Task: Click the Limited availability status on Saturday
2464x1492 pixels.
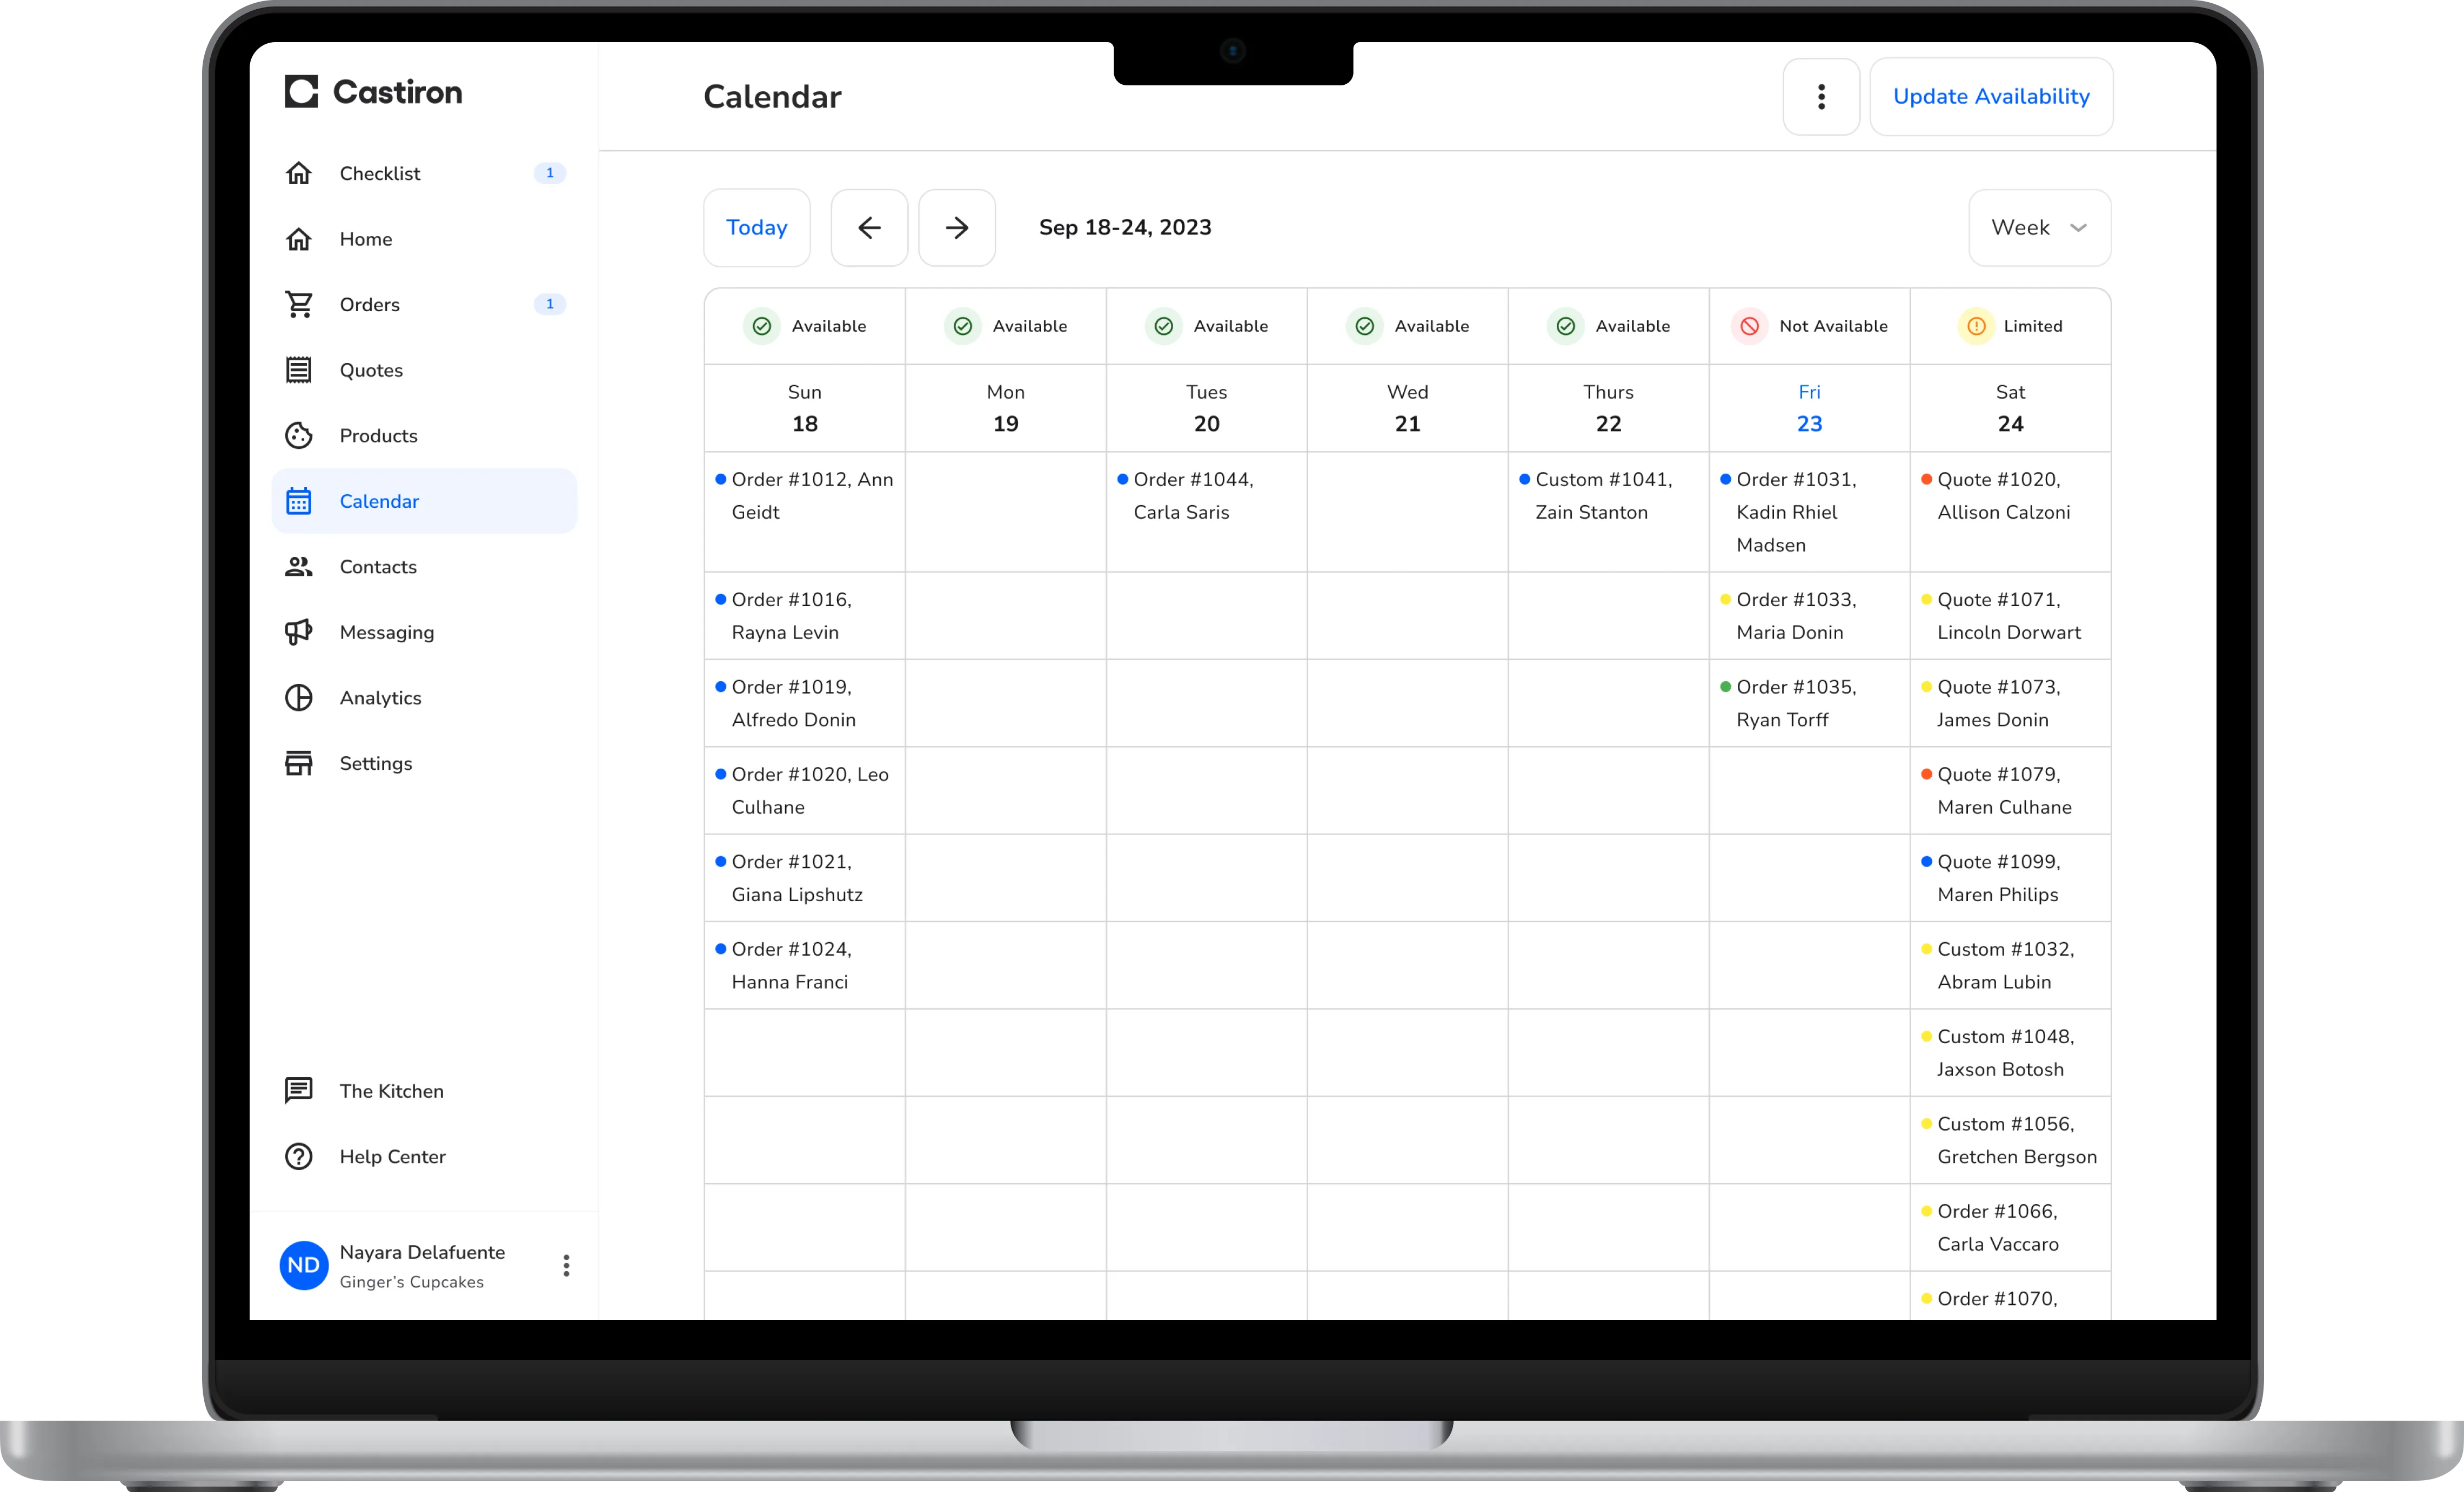Action: [2010, 326]
